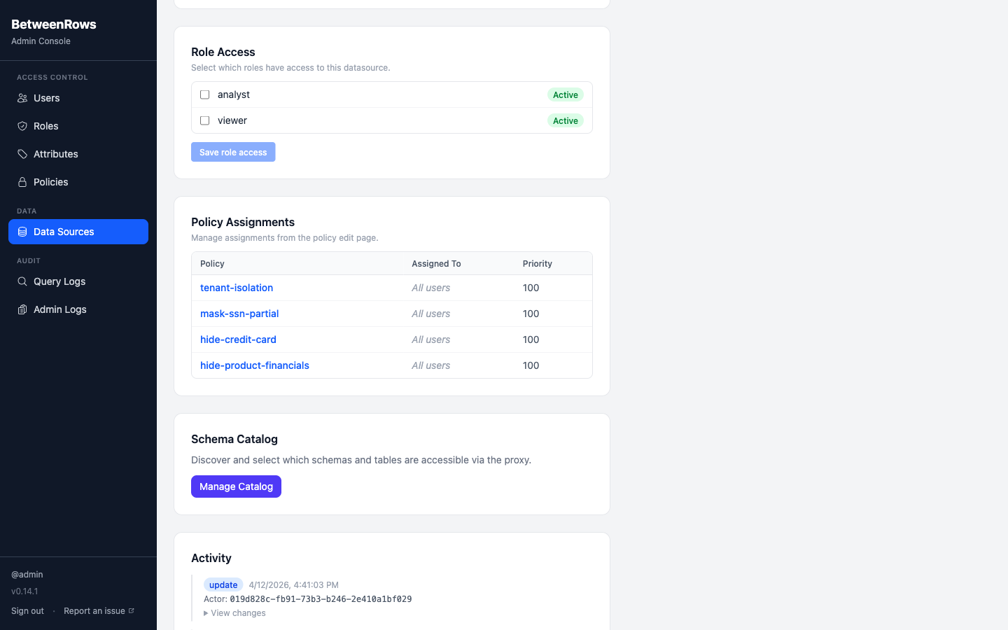Click the Attributes tag icon
Screen dimensions: 1008x630
22,154
